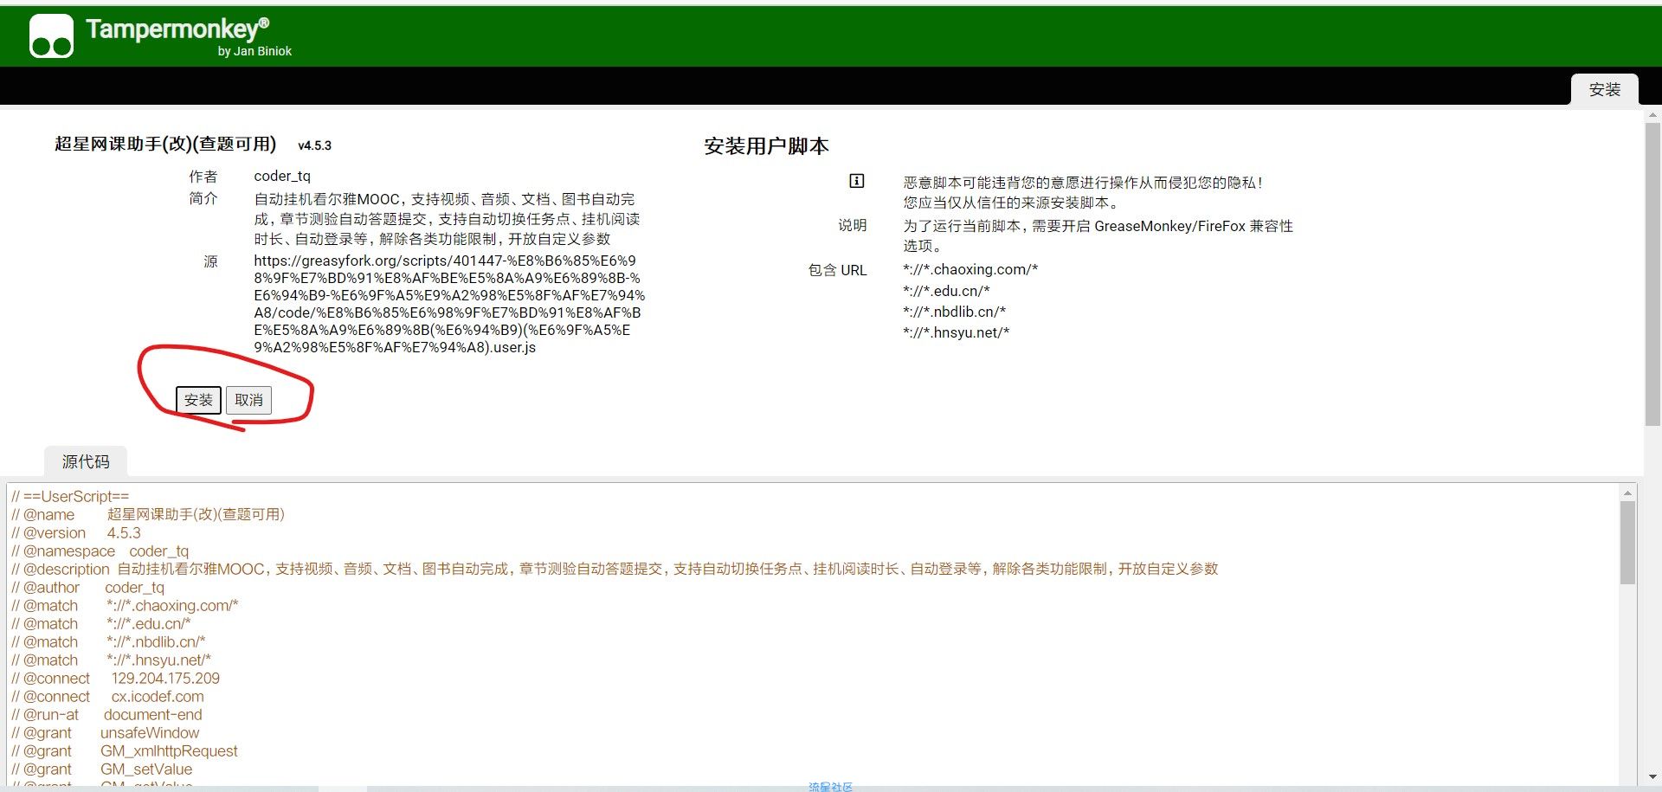The width and height of the screenshot is (1662, 792).
Task: Click the 安装 button to install script
Action: 198,400
